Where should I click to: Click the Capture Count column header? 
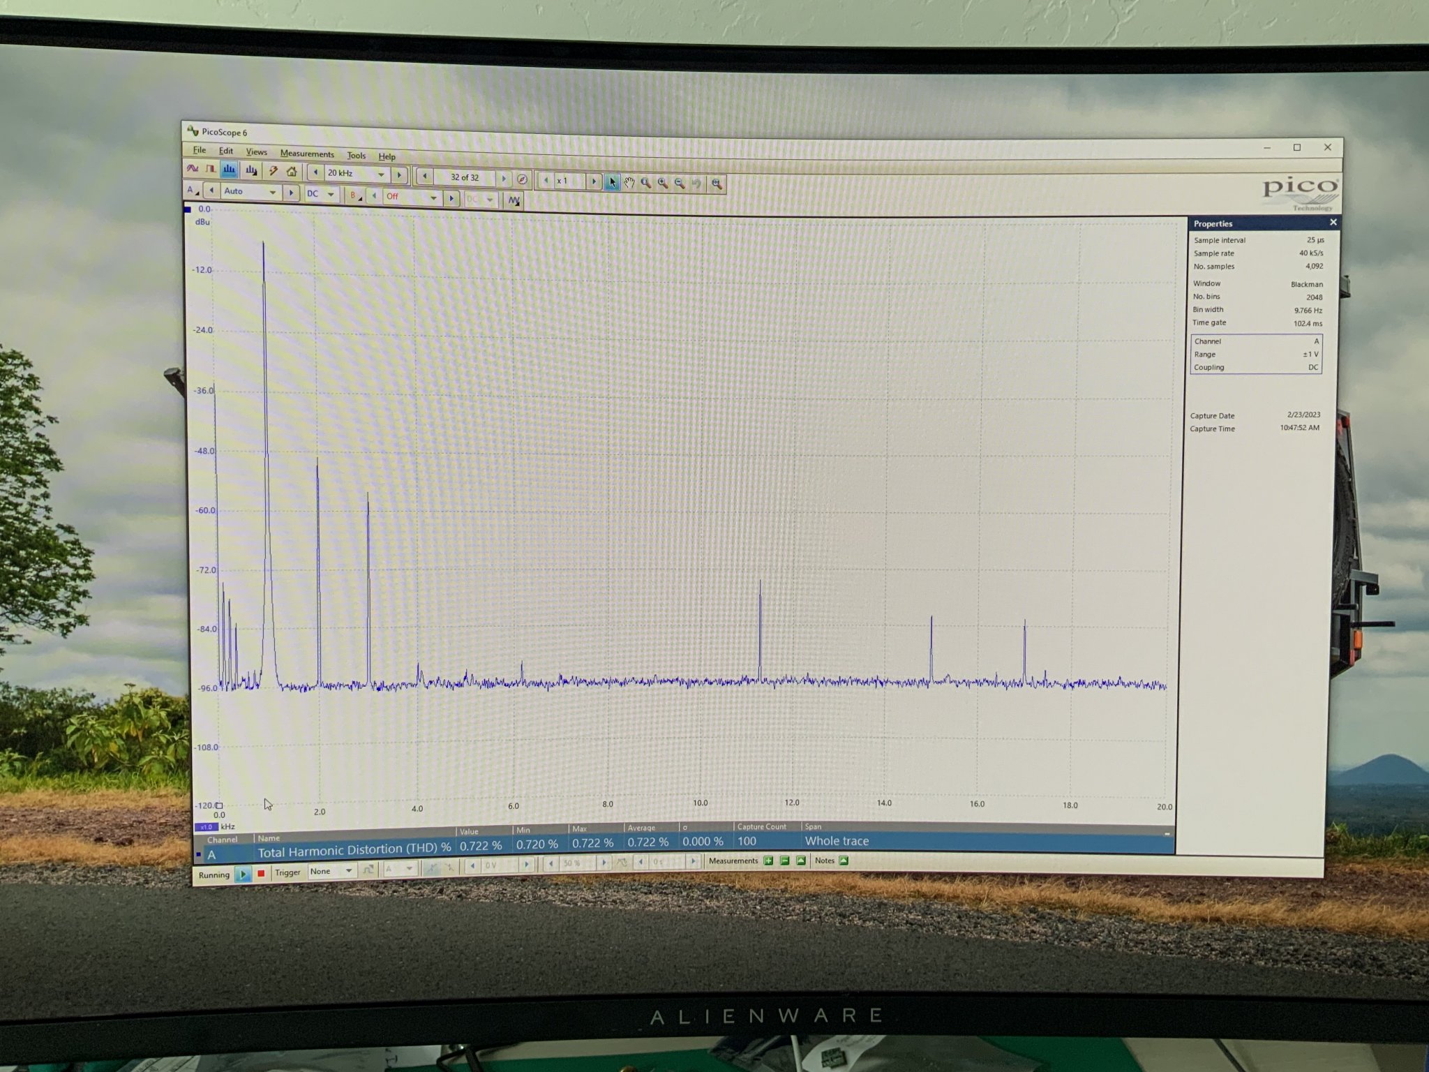pyautogui.click(x=761, y=826)
